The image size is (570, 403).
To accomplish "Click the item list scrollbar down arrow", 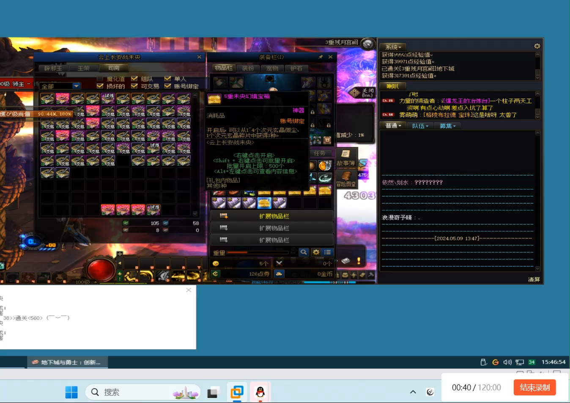I will (195, 213).
